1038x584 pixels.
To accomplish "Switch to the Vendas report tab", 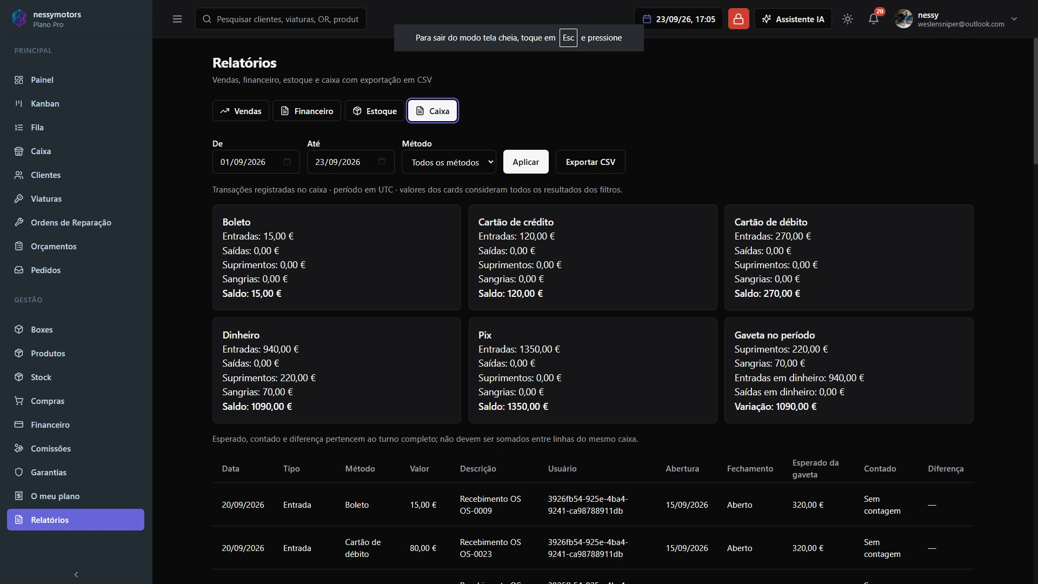I will [241, 111].
